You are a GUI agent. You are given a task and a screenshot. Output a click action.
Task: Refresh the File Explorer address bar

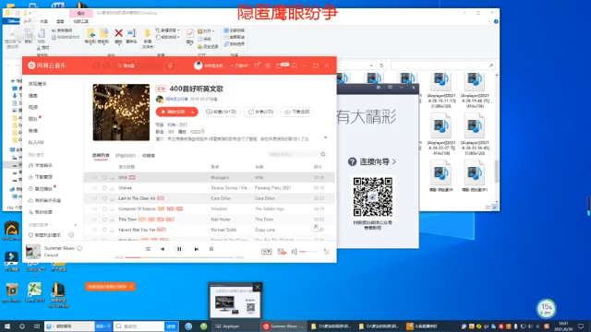(381, 65)
